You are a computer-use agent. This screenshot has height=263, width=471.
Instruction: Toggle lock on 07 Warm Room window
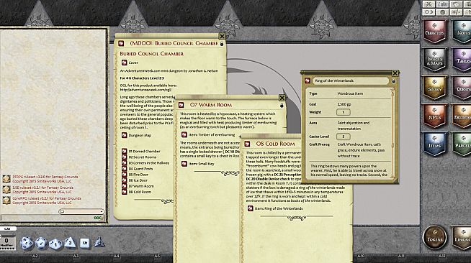coord(282,105)
